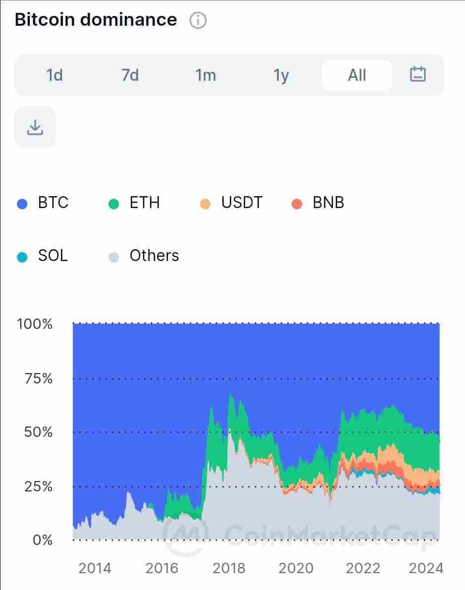Click the green ETH color dot
The height and width of the screenshot is (590, 465).
coord(114,204)
